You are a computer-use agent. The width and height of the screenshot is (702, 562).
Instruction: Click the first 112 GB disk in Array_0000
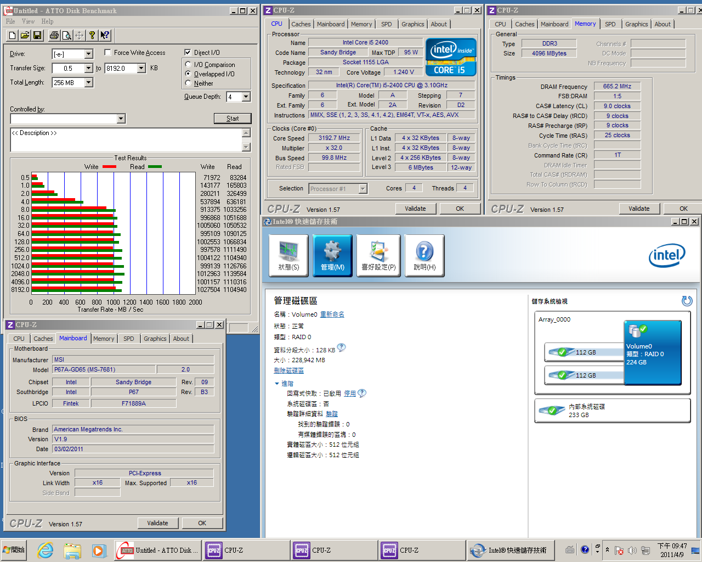tap(584, 352)
